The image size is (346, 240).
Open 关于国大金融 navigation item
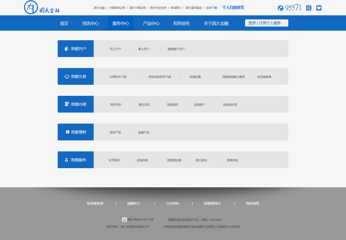coord(216,23)
